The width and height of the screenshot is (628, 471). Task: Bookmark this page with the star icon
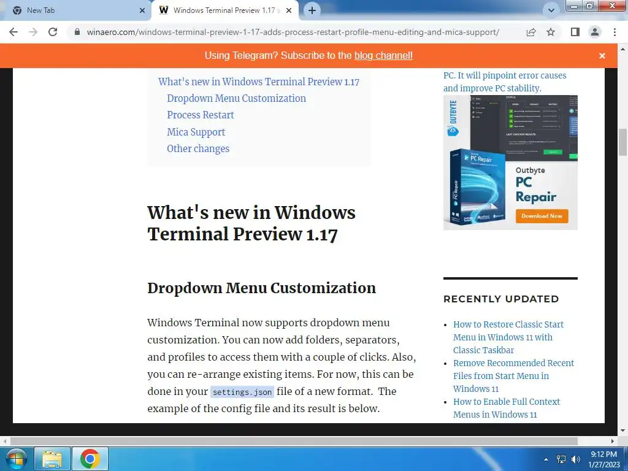[x=551, y=32]
